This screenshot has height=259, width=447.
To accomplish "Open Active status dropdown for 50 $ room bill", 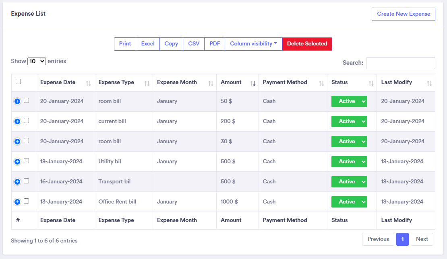I will pyautogui.click(x=349, y=101).
